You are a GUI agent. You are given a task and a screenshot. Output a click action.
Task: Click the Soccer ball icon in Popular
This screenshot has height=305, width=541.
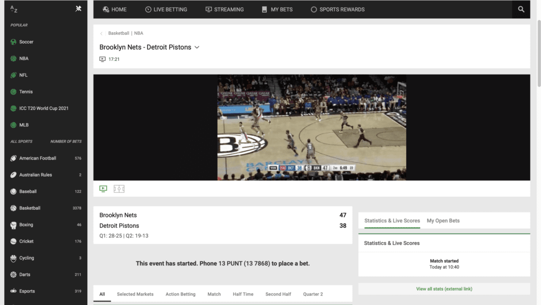(14, 42)
